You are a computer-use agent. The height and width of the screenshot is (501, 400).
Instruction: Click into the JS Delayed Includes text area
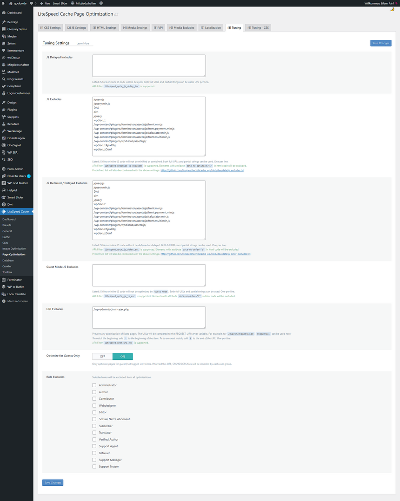[149, 65]
